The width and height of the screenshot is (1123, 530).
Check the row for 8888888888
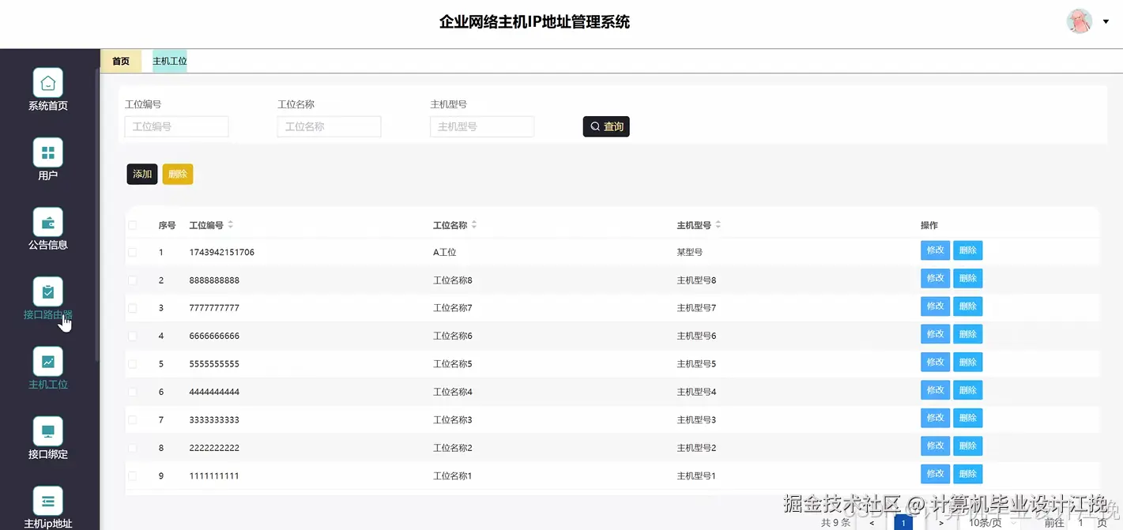coord(133,280)
